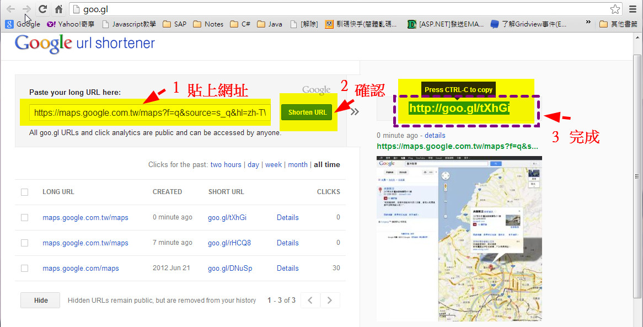The image size is (643, 327).
Task: Open the goo.gl/rHCQ8 short URL link
Action: pos(229,243)
